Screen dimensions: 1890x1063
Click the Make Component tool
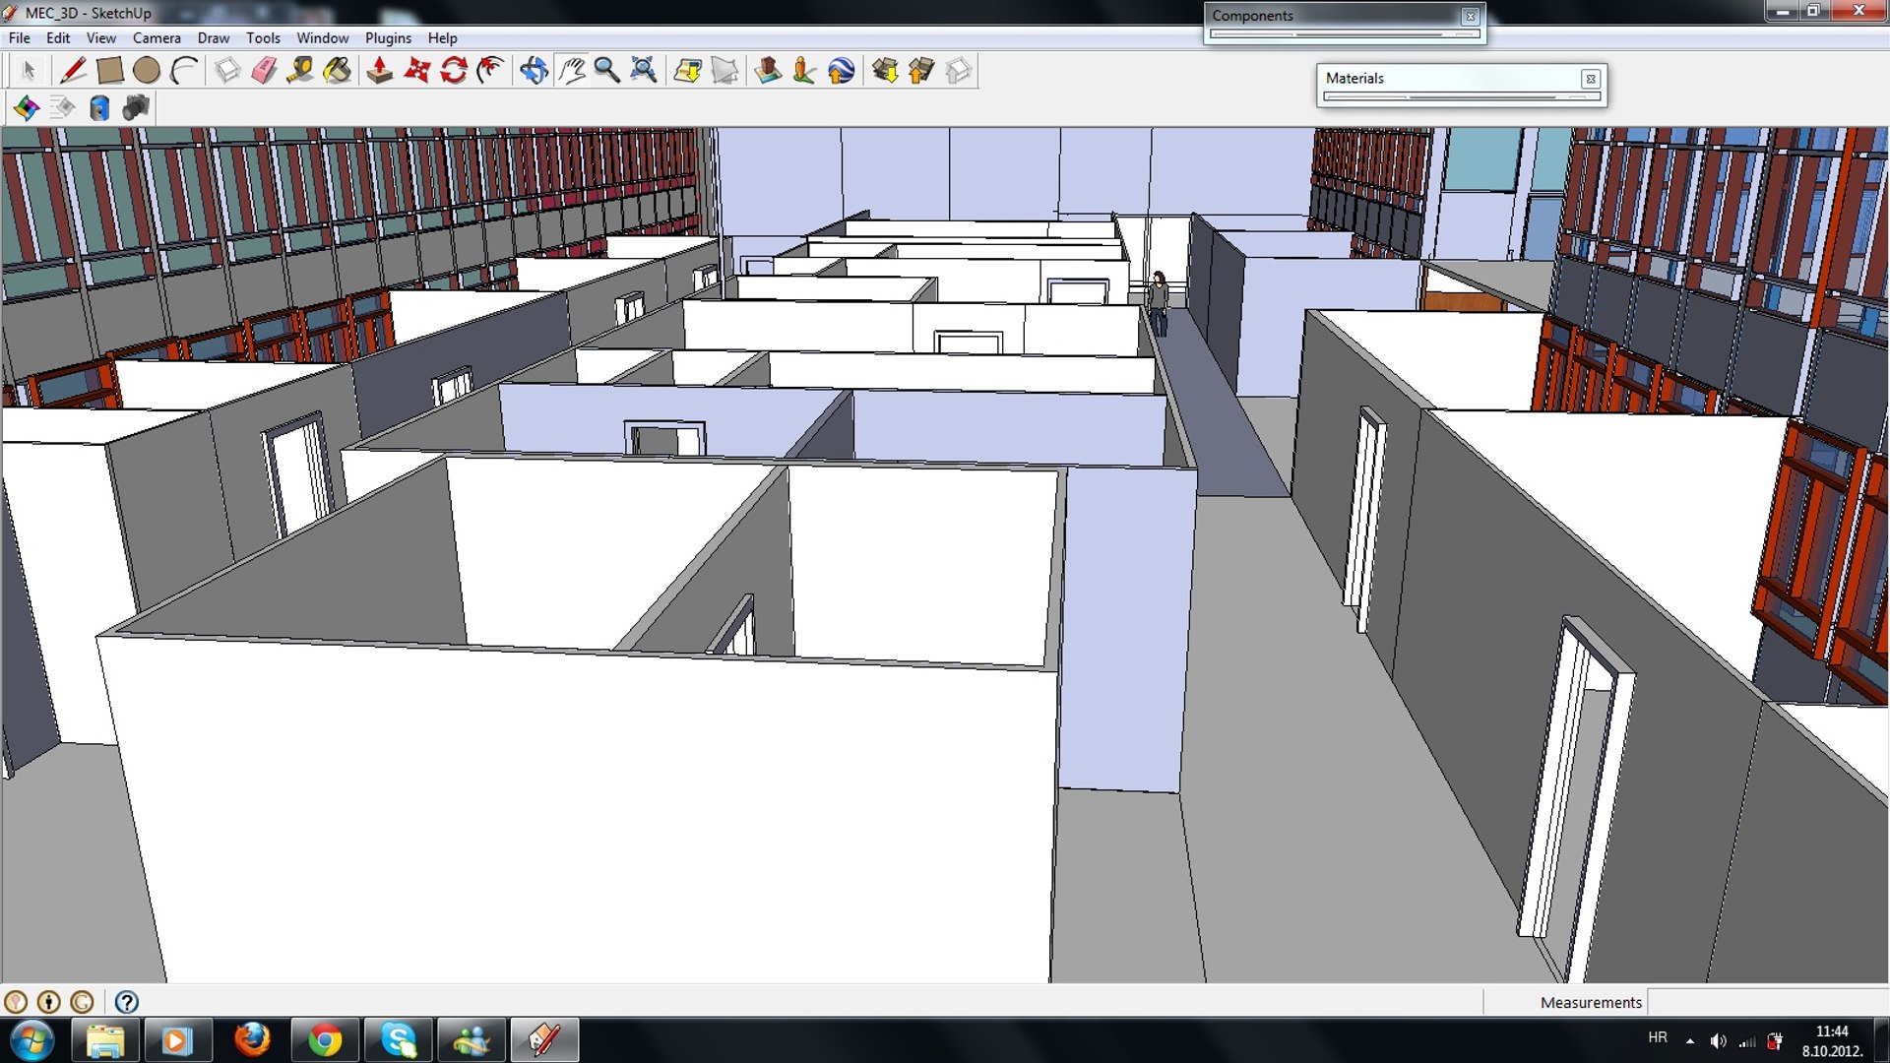click(x=227, y=71)
